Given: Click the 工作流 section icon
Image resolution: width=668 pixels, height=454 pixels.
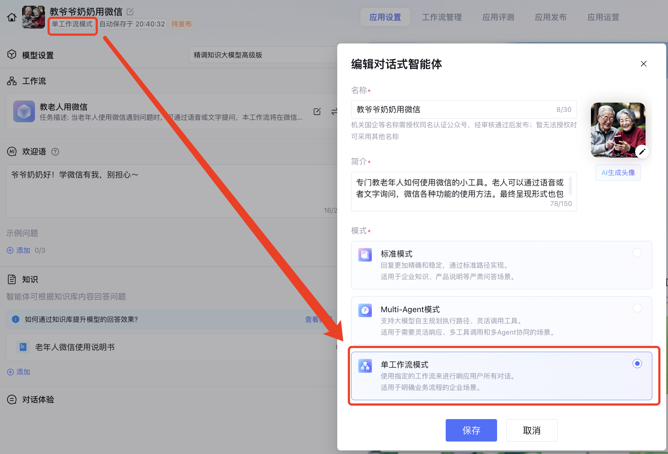Looking at the screenshot, I should point(12,81).
